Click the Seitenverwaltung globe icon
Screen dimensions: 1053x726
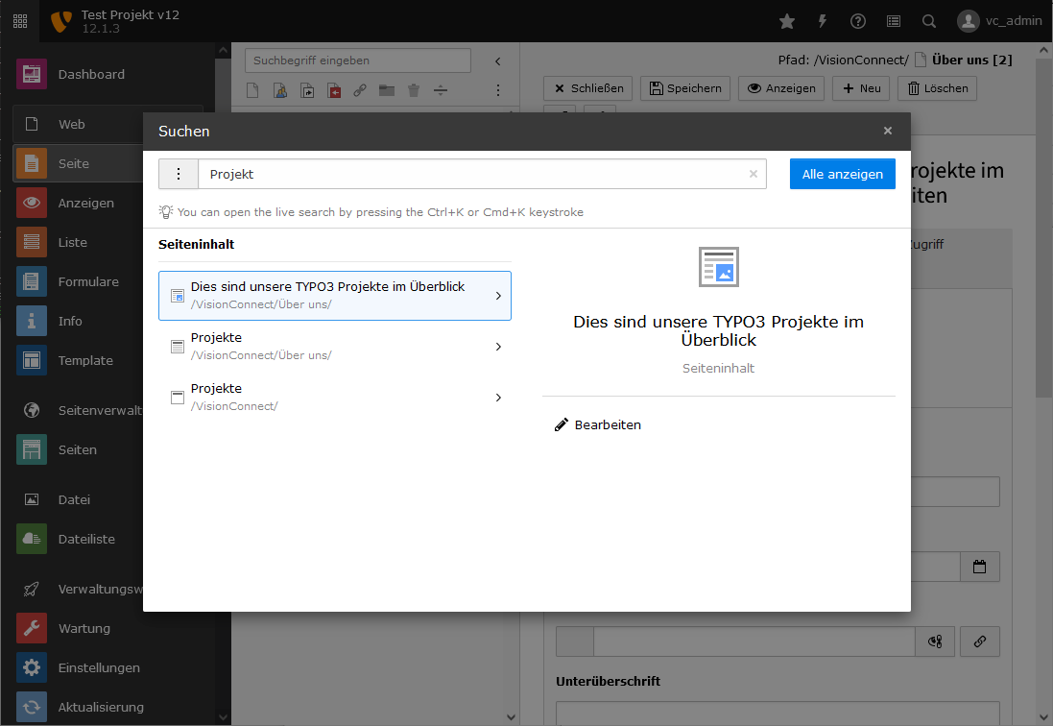(32, 410)
